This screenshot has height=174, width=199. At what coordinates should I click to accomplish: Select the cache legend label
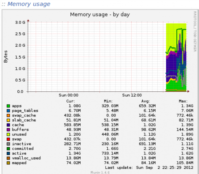point(18,125)
